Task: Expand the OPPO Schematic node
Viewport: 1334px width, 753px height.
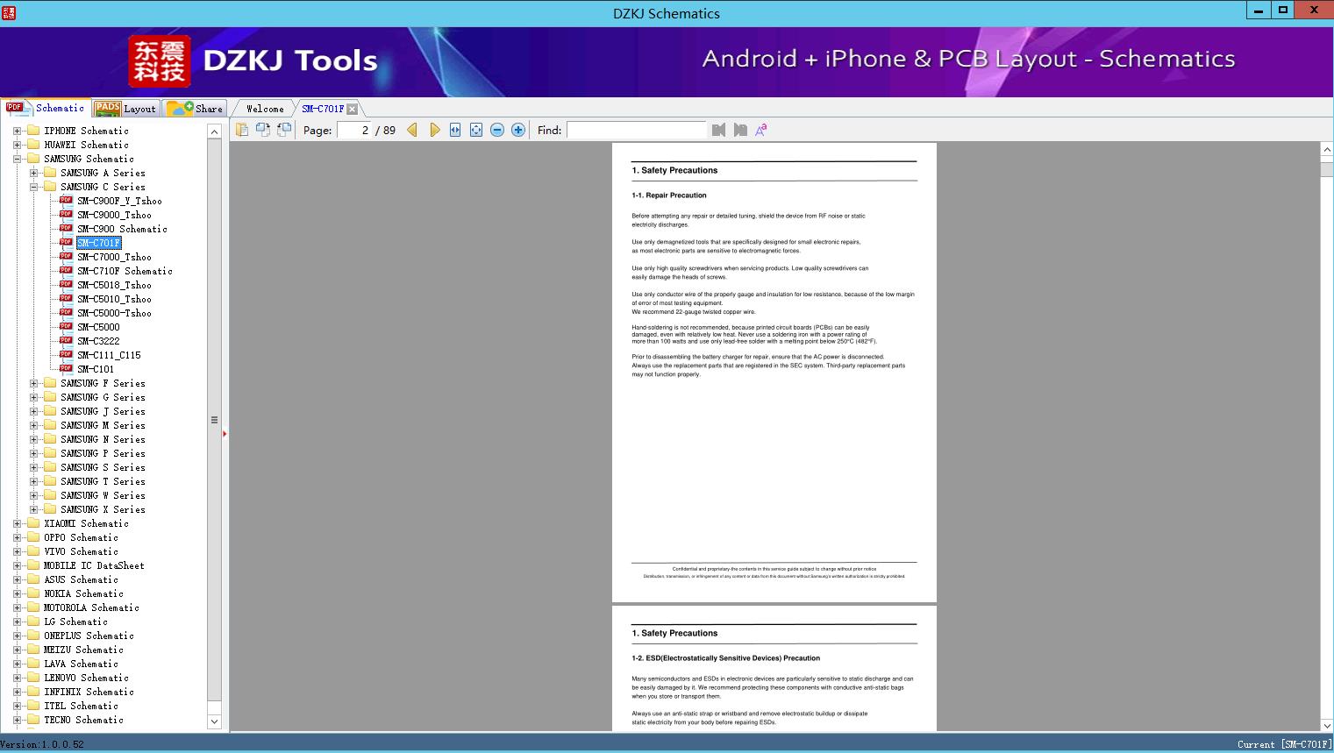Action: point(17,537)
